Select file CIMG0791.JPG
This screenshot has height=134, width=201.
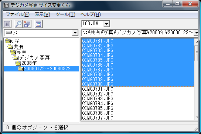138,89
